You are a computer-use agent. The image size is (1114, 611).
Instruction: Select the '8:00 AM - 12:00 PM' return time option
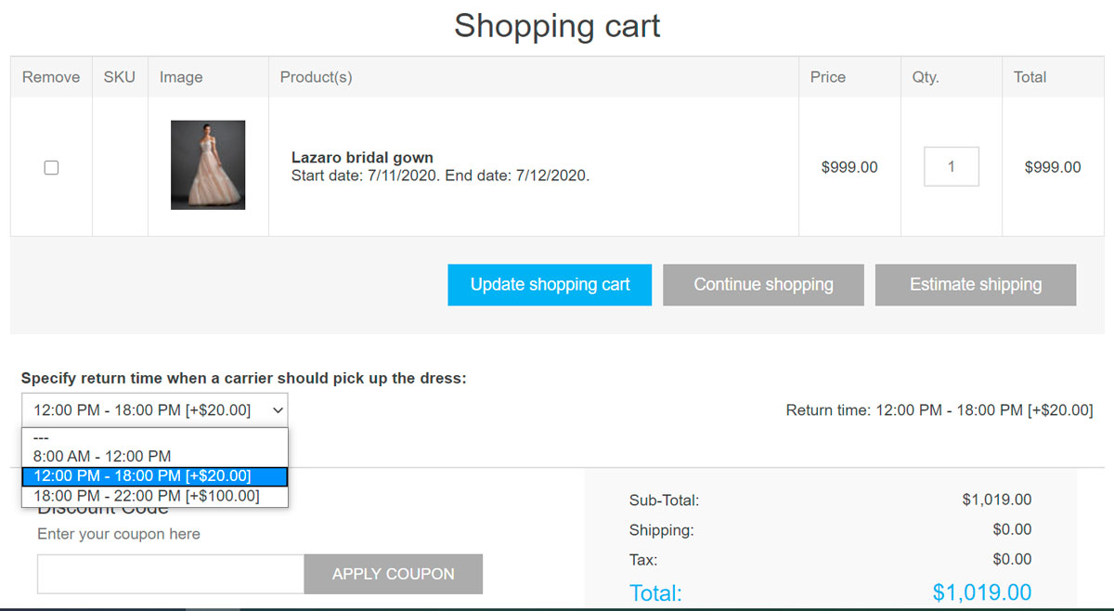click(100, 455)
